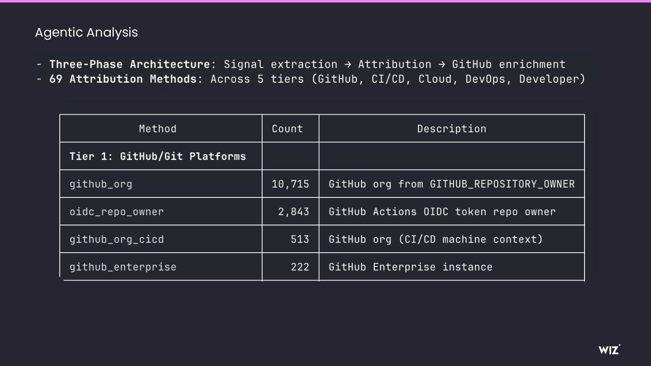Screen dimensions: 651x366
Task: Click the WIZ logo
Action: coord(609,349)
